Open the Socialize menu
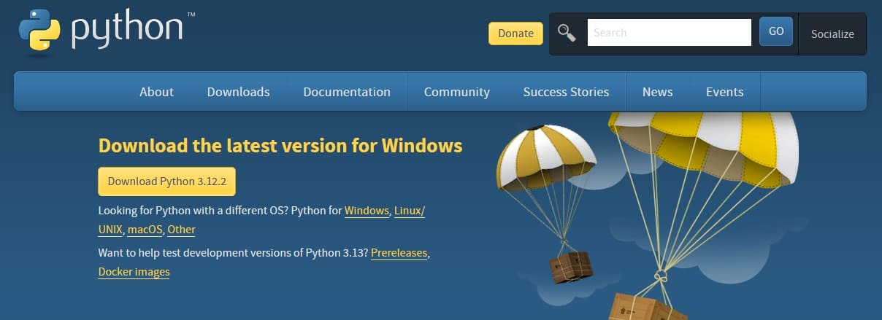The height and width of the screenshot is (320, 882). click(x=832, y=34)
